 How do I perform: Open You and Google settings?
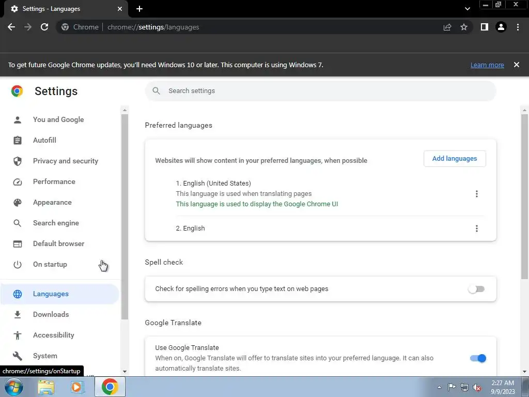coord(60,119)
